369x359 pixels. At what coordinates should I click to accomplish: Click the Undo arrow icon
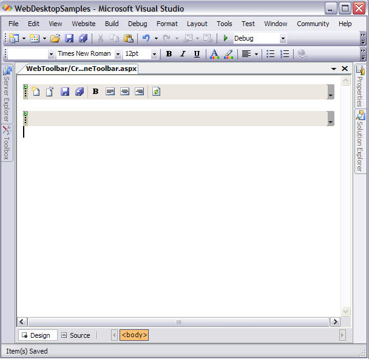tap(146, 38)
